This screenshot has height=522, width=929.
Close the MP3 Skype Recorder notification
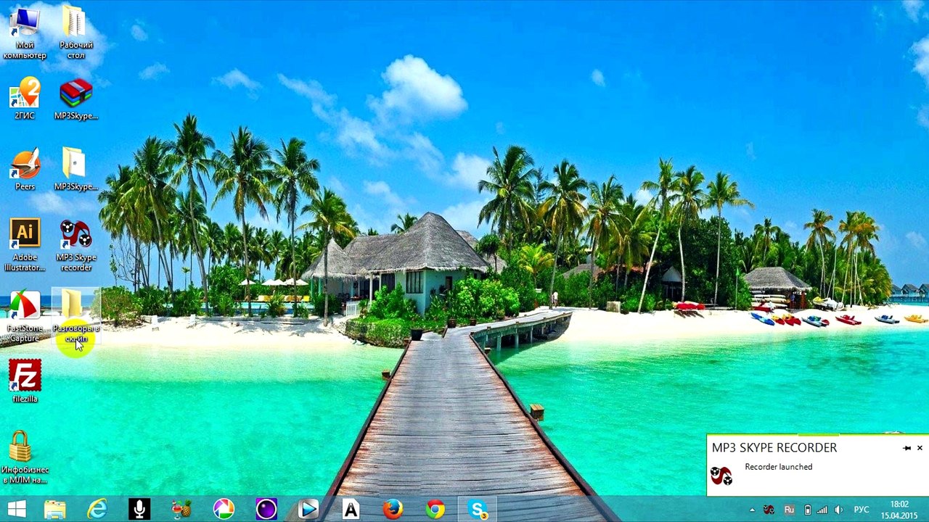click(x=920, y=448)
